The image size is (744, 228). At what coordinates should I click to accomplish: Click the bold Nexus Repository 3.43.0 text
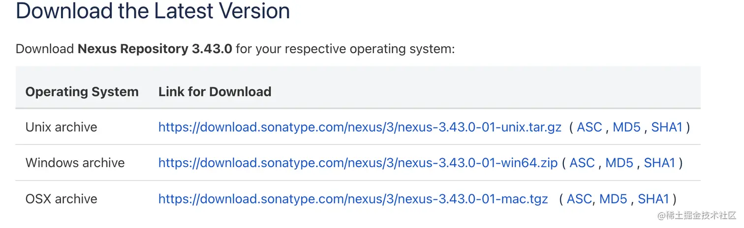[x=155, y=49]
